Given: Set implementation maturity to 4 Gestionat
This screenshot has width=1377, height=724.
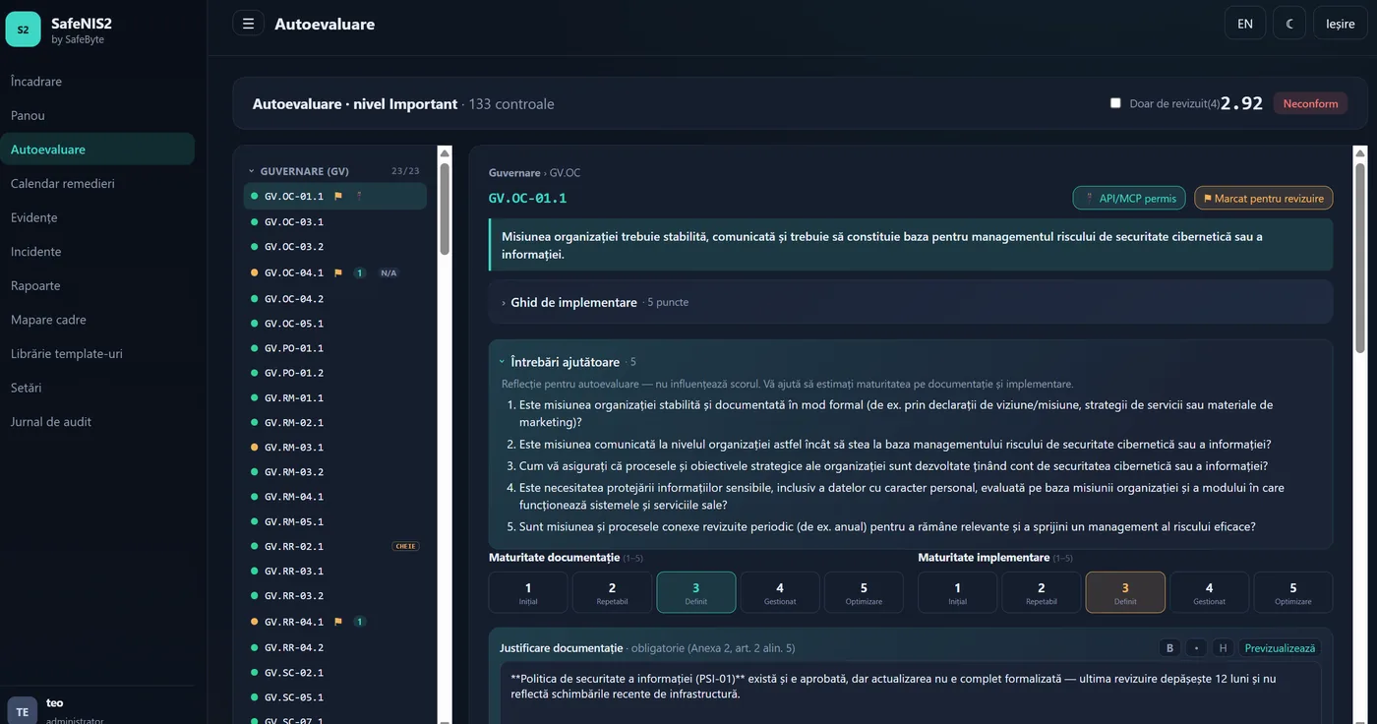Looking at the screenshot, I should (x=1210, y=592).
